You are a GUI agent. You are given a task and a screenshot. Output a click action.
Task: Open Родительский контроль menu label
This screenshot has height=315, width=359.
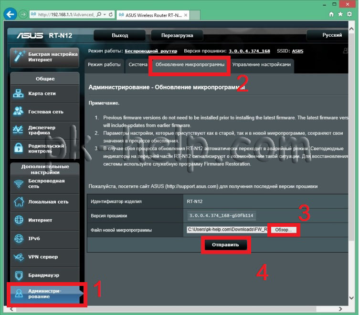[46, 148]
